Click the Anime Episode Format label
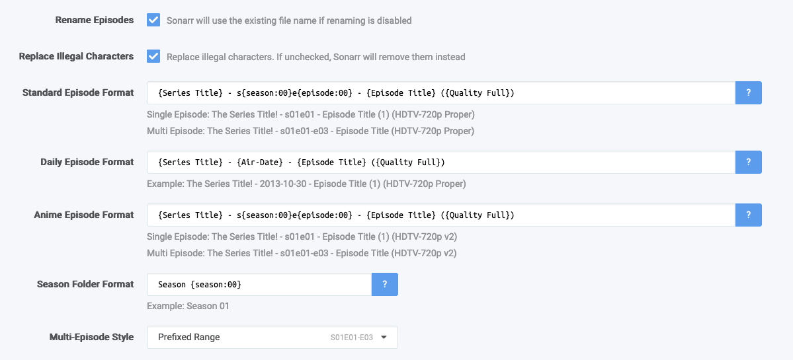This screenshot has height=360, width=793. [x=84, y=215]
